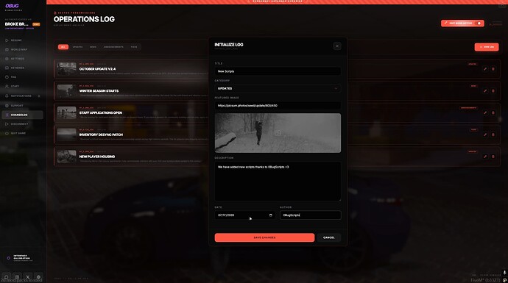Click the Quit Game power icon
Viewport: 508px width, 283px height.
pyautogui.click(x=7, y=133)
